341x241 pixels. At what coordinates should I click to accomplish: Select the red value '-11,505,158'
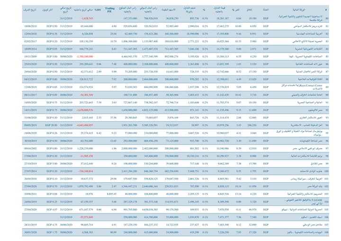coord(86,156)
